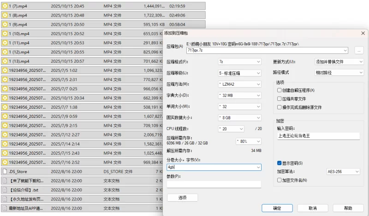Click the 最新地址及APP text file icon
Screen dimensions: 369x216
tap(5, 208)
